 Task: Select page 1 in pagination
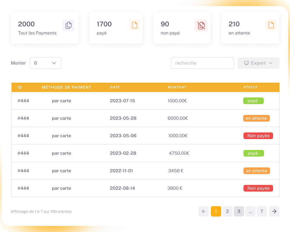pyautogui.click(x=216, y=211)
